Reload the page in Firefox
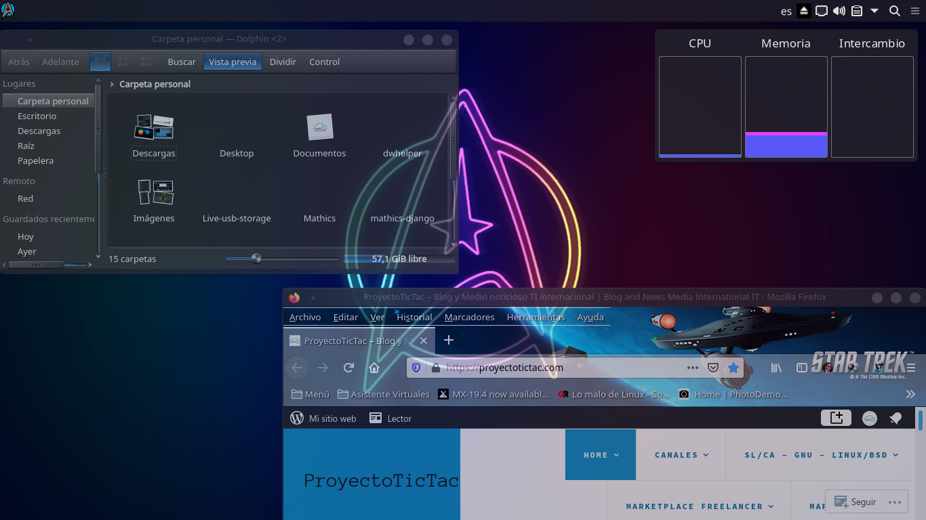Image resolution: width=926 pixels, height=520 pixels. click(348, 368)
